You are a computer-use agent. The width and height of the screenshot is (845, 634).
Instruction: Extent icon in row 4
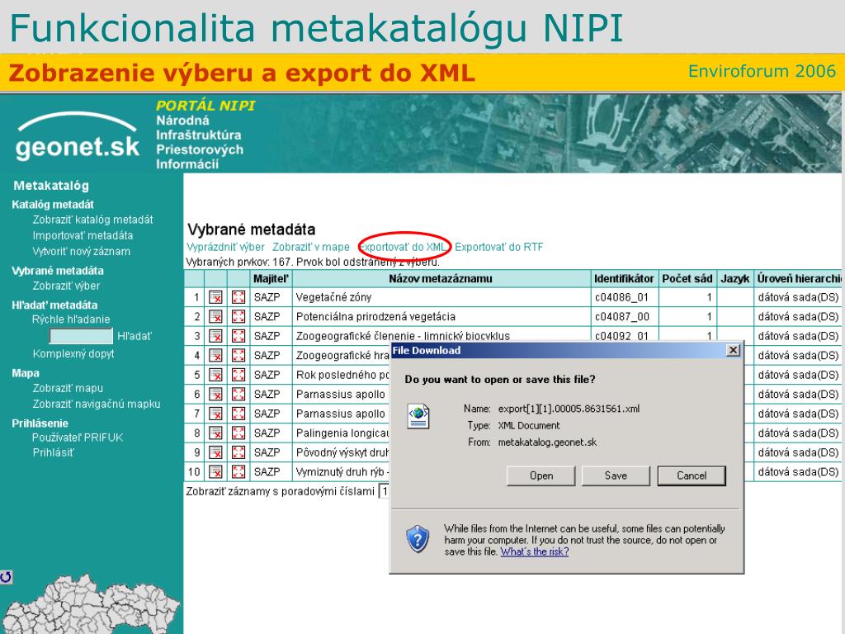coord(238,355)
